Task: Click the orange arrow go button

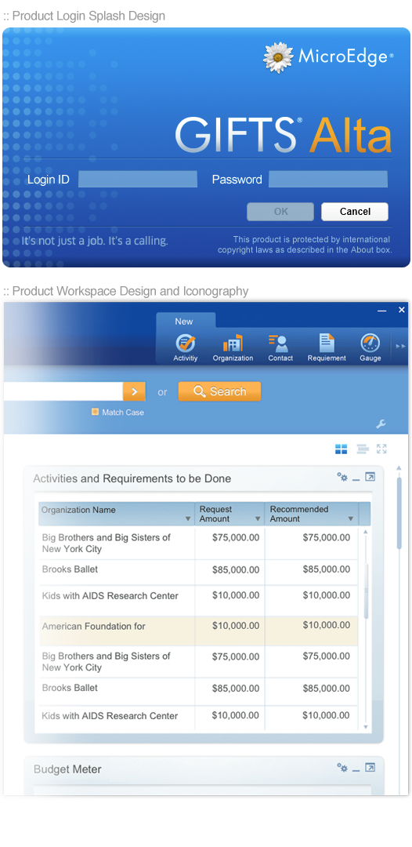Action: coord(134,391)
